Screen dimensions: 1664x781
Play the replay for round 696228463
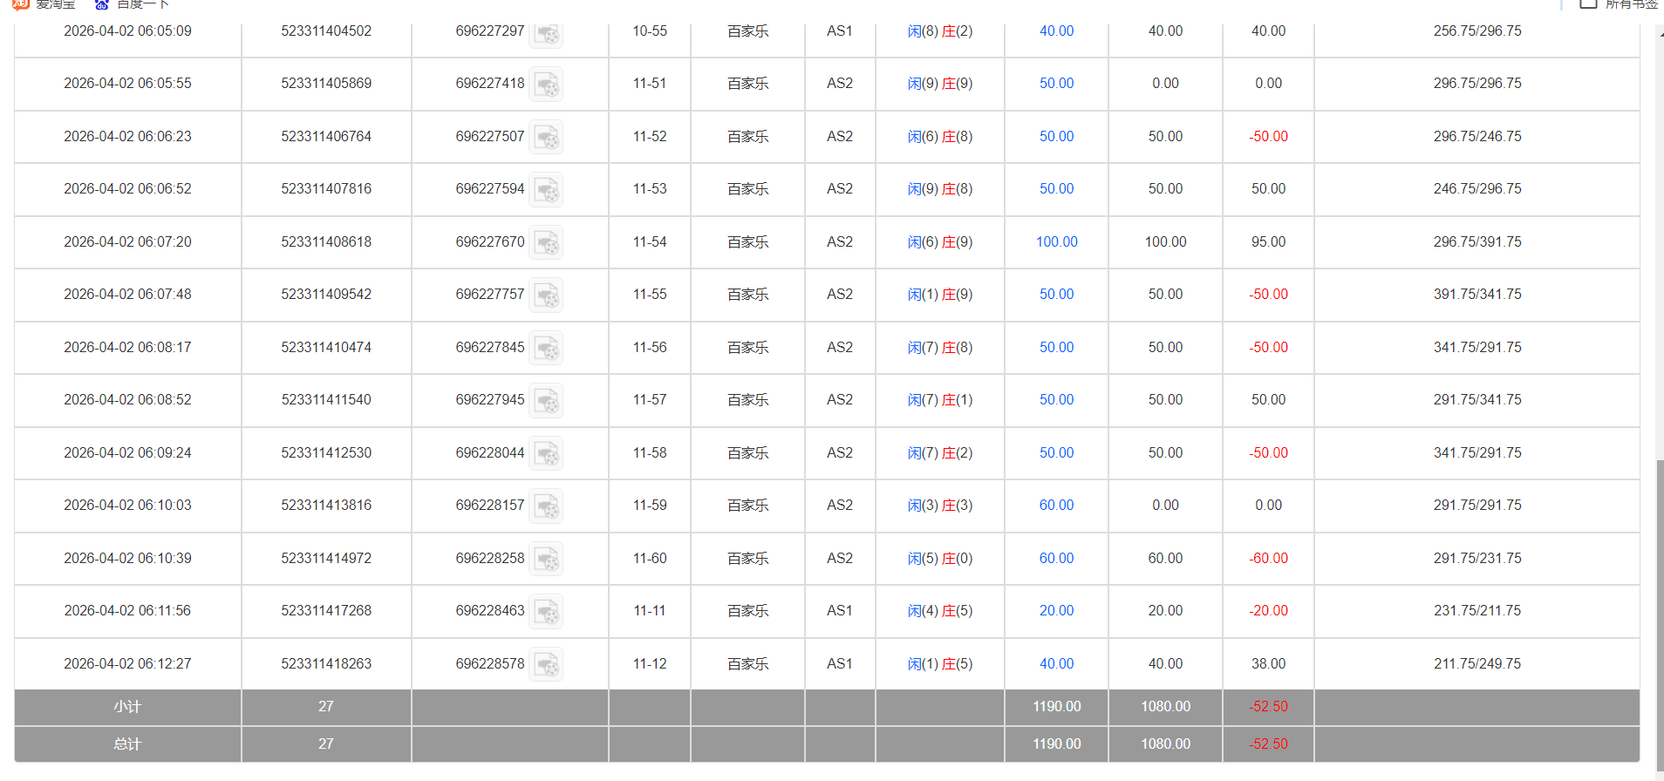click(x=547, y=612)
